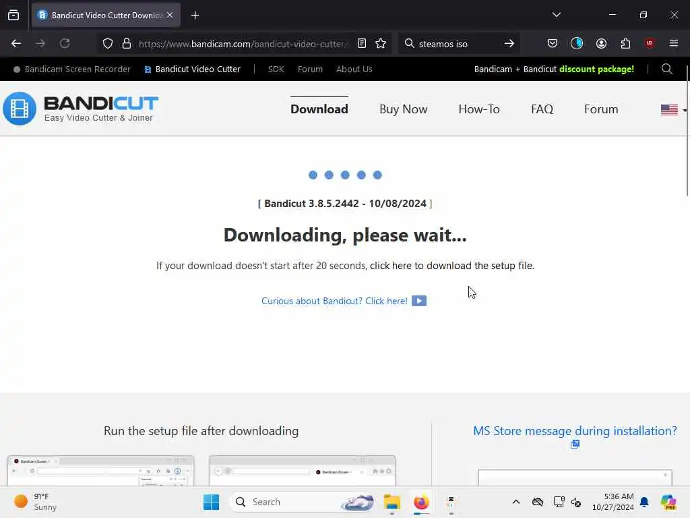Open Forum in main navigation

[x=600, y=109]
